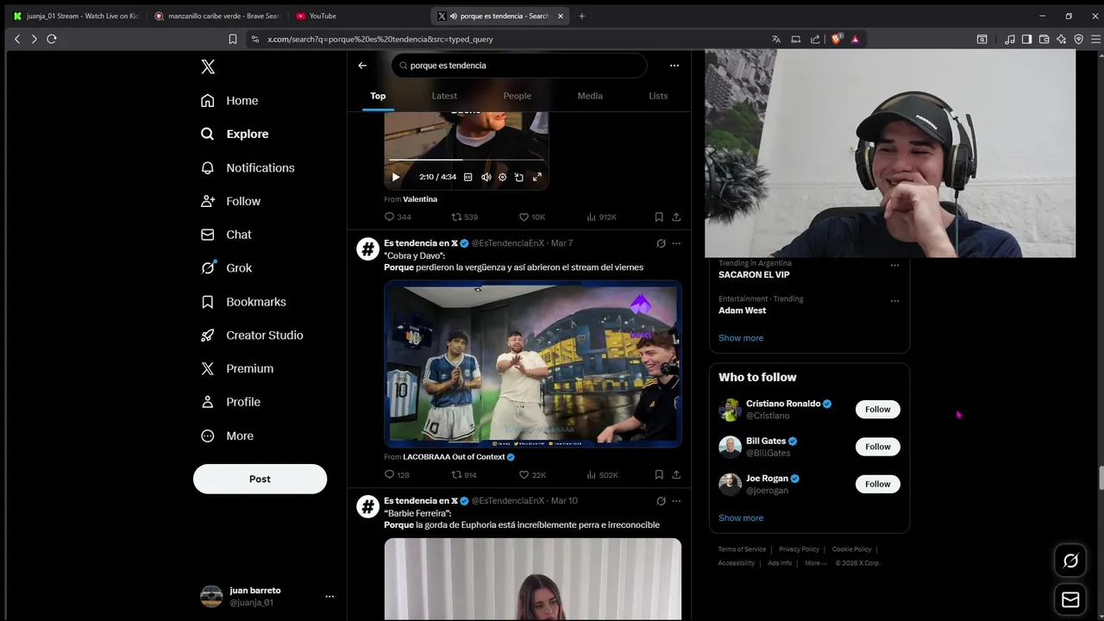Viewport: 1104px width, 621px height.
Task: Open the Cobra y Davo post image
Action: point(533,364)
